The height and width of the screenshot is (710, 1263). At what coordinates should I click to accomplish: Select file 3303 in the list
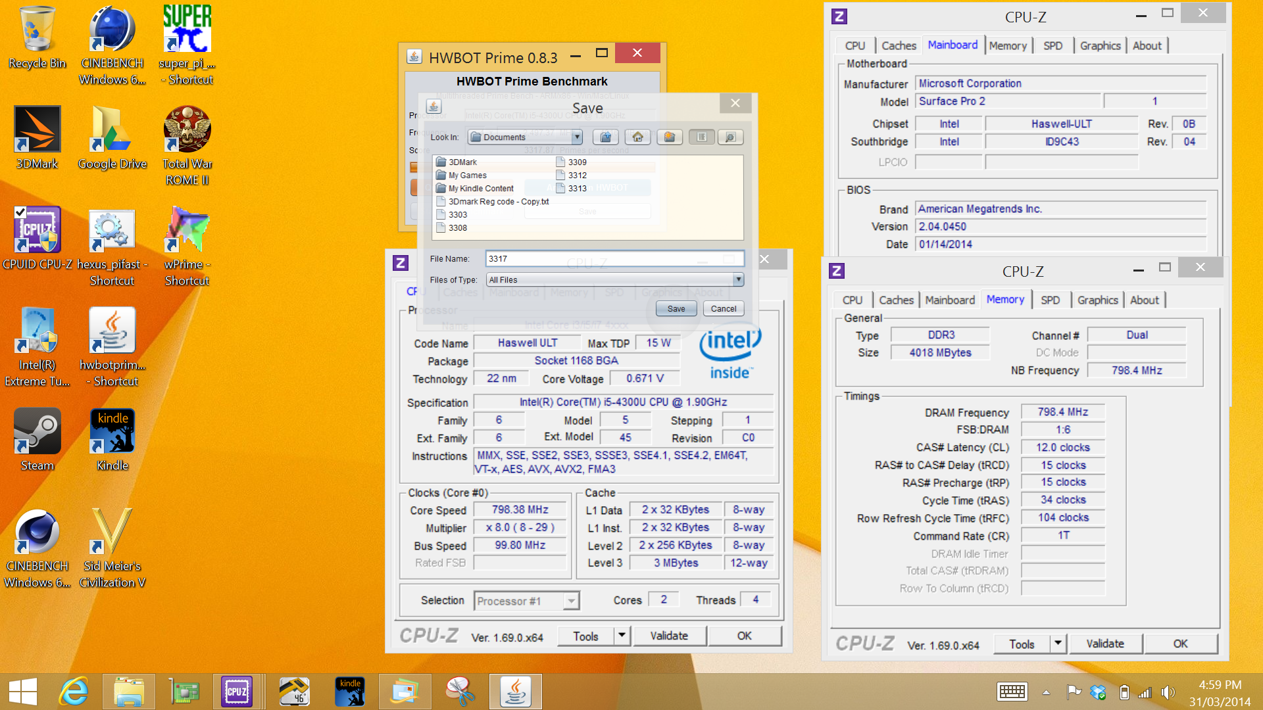[452, 214]
